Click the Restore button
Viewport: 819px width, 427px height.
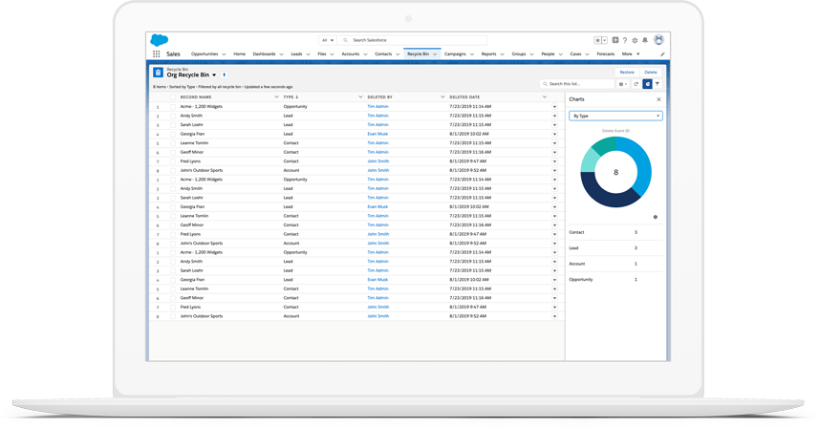click(x=627, y=73)
